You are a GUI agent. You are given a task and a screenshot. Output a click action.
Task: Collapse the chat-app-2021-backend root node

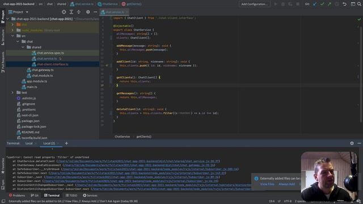pos(7,19)
